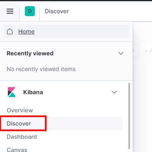
Task: Collapse the Kibana section chevron
Action: 114,92
